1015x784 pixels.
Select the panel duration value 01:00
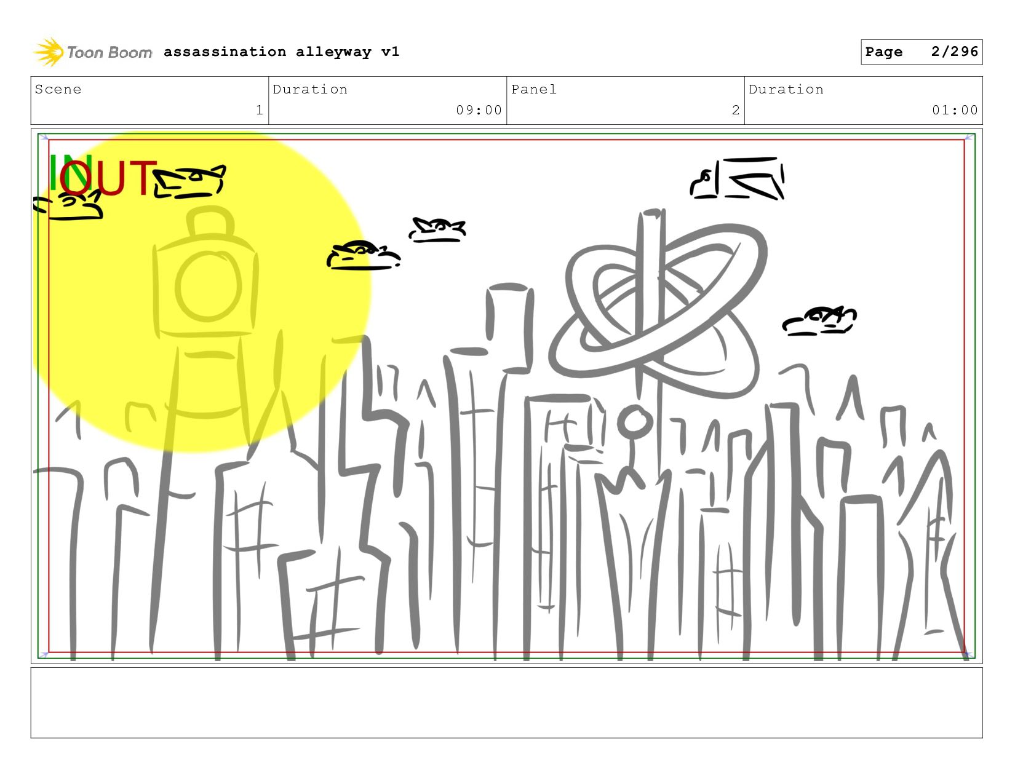point(955,110)
